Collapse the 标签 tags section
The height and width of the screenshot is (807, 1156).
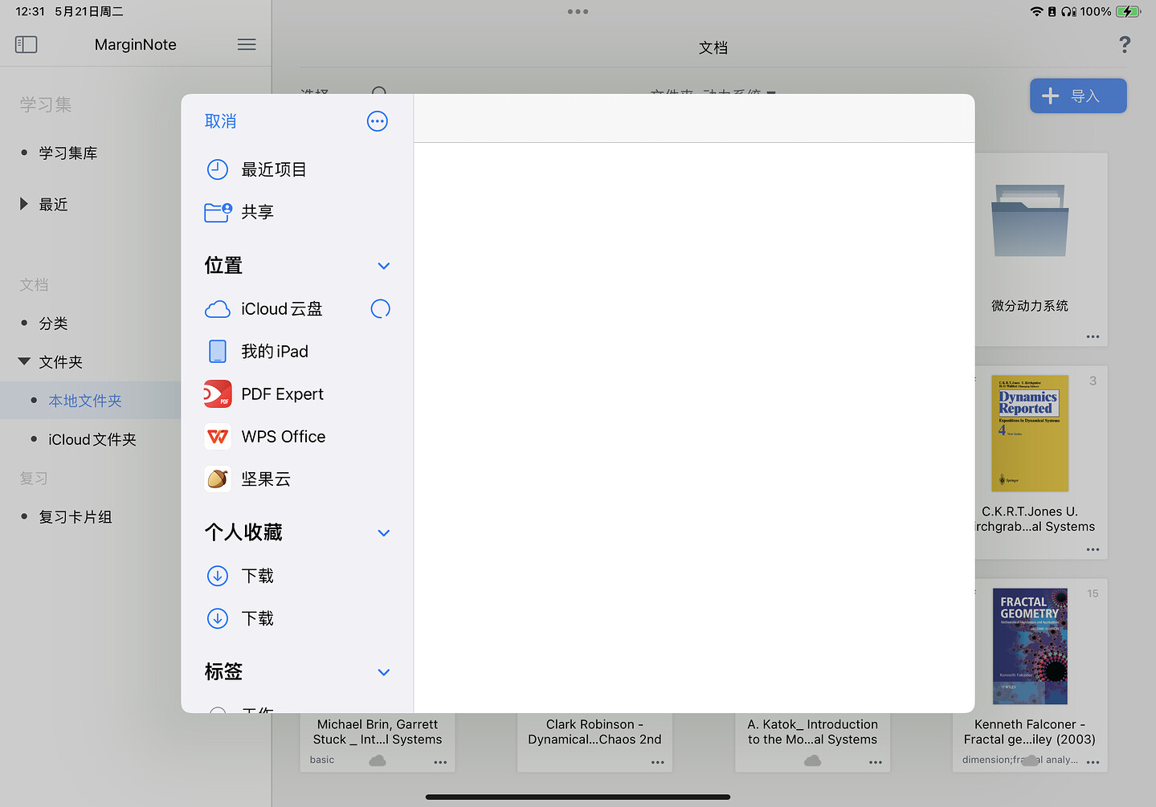tap(384, 672)
